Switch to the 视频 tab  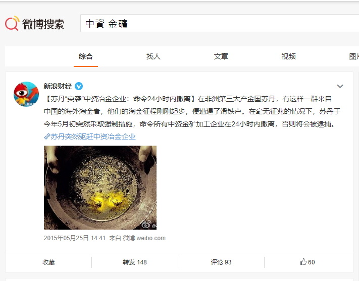[288, 56]
